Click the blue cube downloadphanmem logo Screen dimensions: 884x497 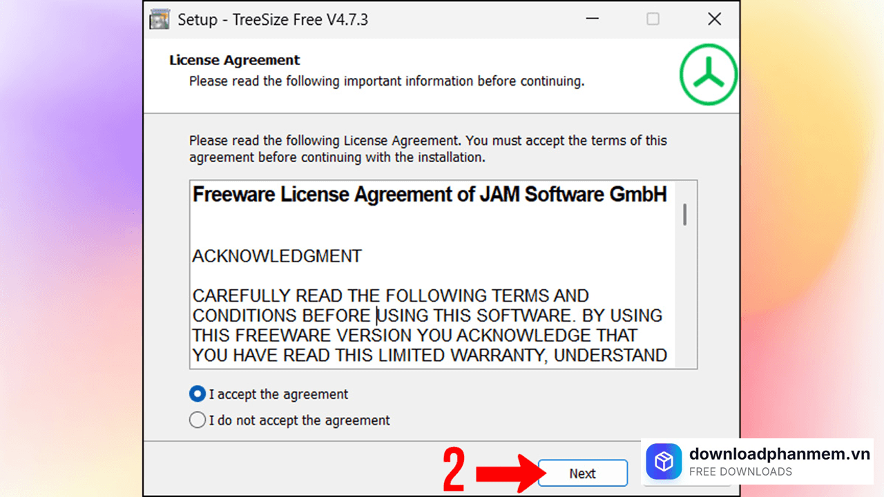click(x=664, y=461)
